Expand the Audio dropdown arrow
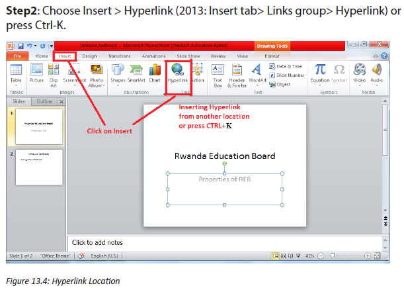Image resolution: width=404 pixels, height=288 pixels. coord(377,85)
